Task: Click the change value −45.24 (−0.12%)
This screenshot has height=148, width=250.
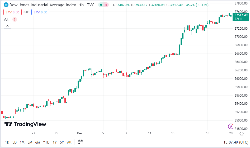Action: [x=196, y=5]
